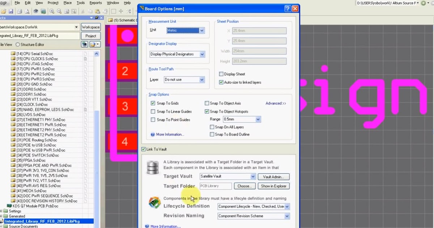Click the Projects panel options down-arrow
The height and width of the screenshot is (228, 434).
[x=92, y=18]
